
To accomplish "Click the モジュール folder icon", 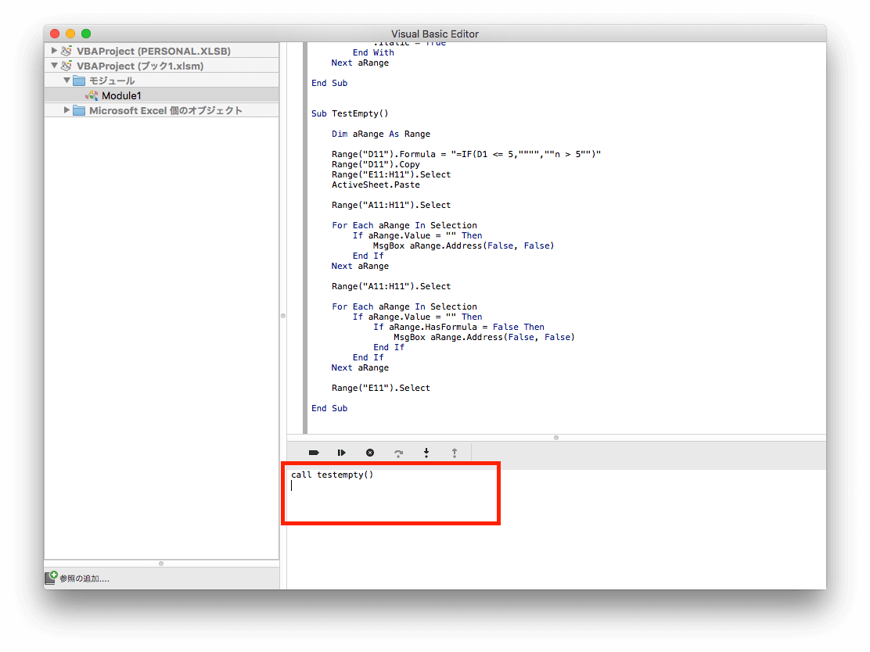I will (x=79, y=81).
